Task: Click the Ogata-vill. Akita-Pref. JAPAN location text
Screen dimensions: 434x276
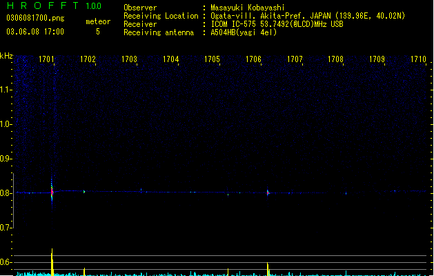Action: 308,16
